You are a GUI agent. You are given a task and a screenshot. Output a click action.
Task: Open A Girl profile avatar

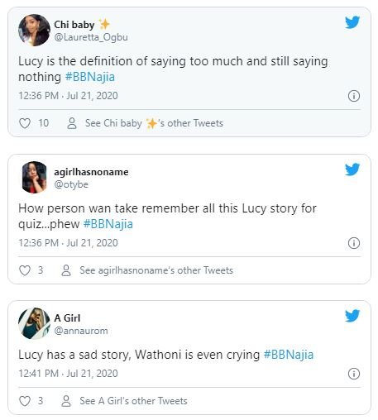(34, 323)
